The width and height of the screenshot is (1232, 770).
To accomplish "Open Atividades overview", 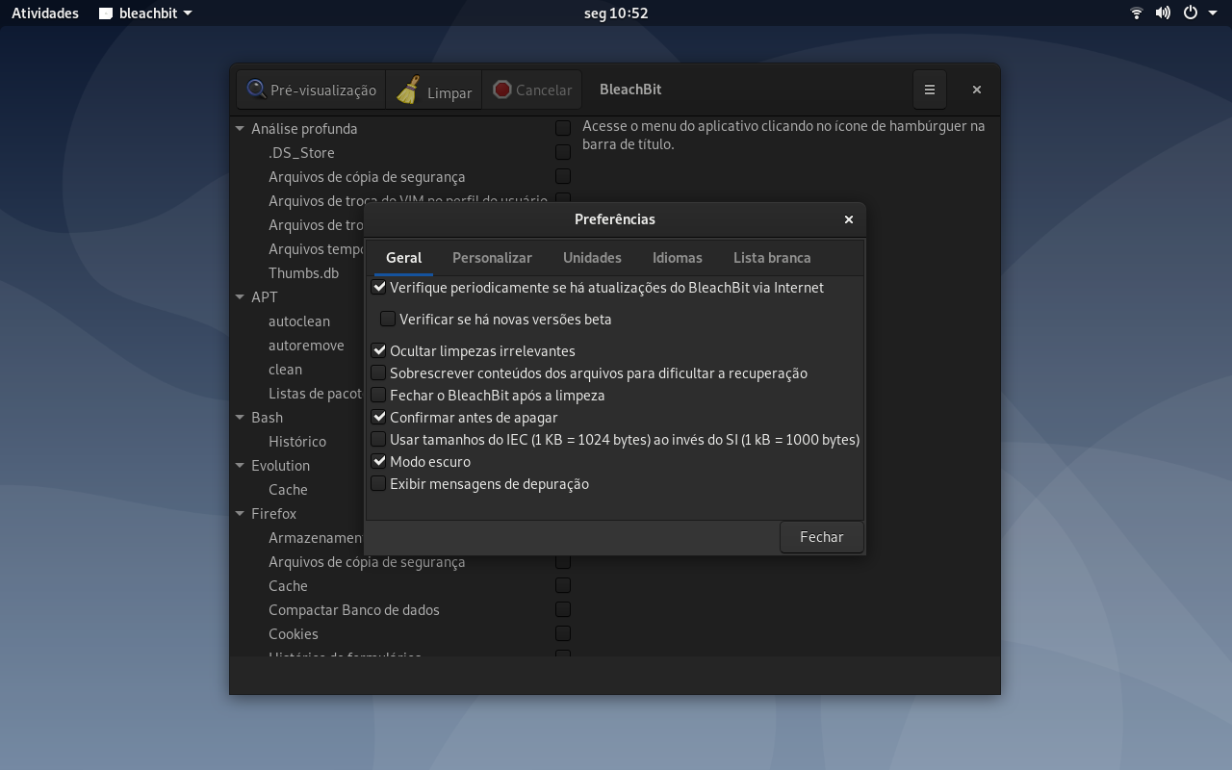I will tap(45, 13).
